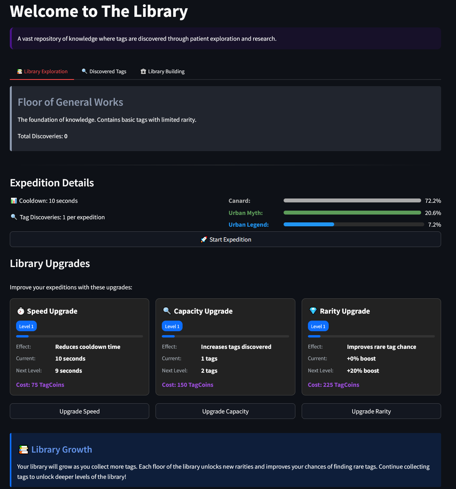
Task: Click the Urban Myth green progress bar
Action: (x=352, y=213)
